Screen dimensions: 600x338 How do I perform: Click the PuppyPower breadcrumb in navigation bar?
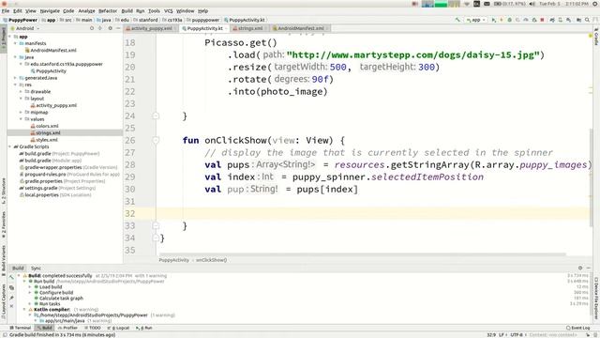click(21, 20)
